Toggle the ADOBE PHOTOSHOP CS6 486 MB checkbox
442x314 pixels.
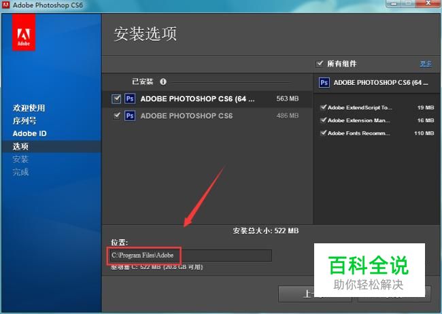[116, 116]
